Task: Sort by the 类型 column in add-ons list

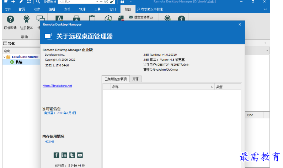Action: coord(228,87)
